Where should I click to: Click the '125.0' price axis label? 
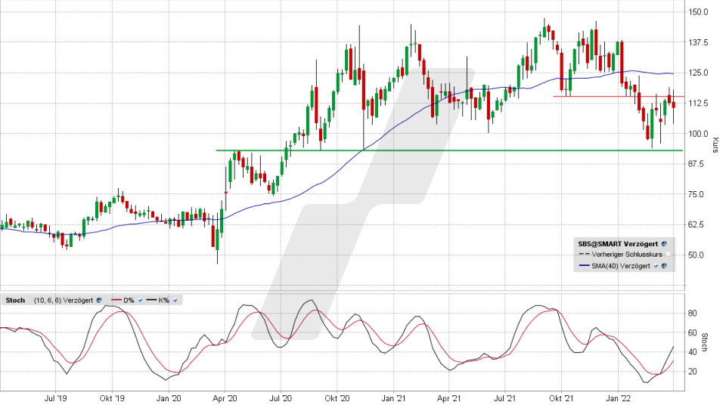(x=698, y=73)
